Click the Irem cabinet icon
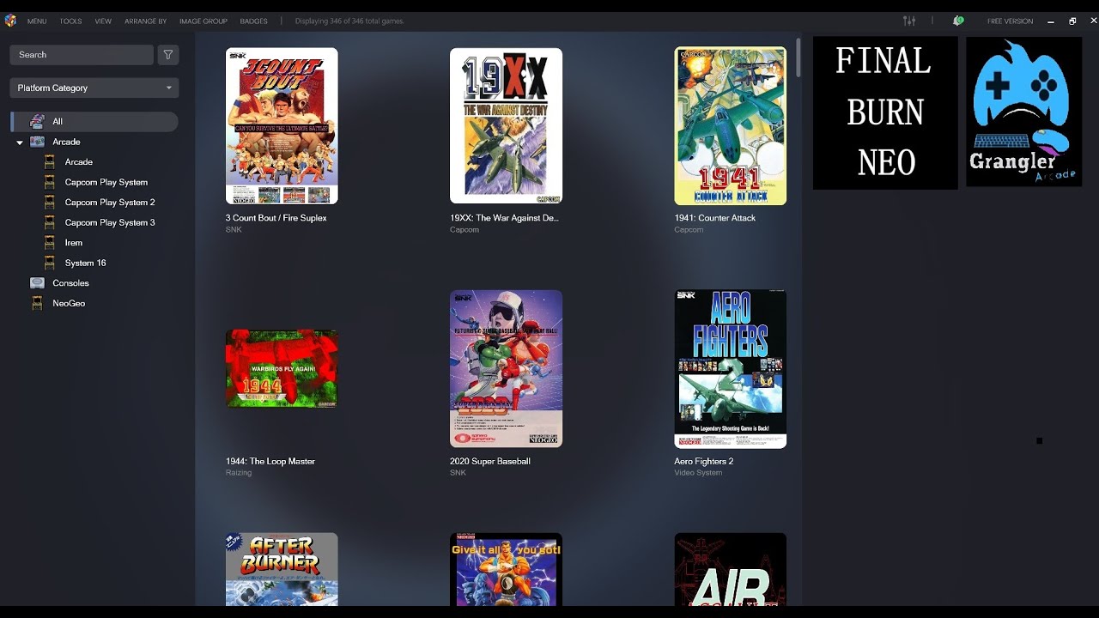 [x=50, y=243]
